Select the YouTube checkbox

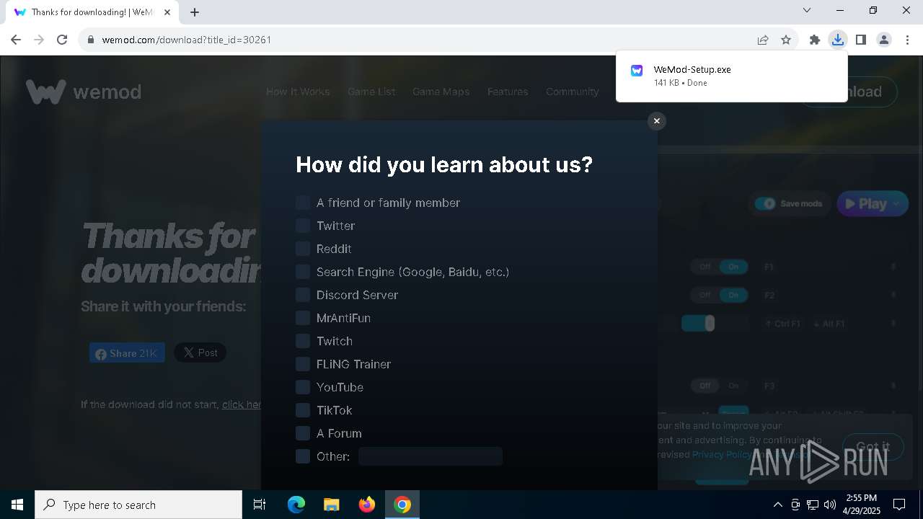point(303,387)
